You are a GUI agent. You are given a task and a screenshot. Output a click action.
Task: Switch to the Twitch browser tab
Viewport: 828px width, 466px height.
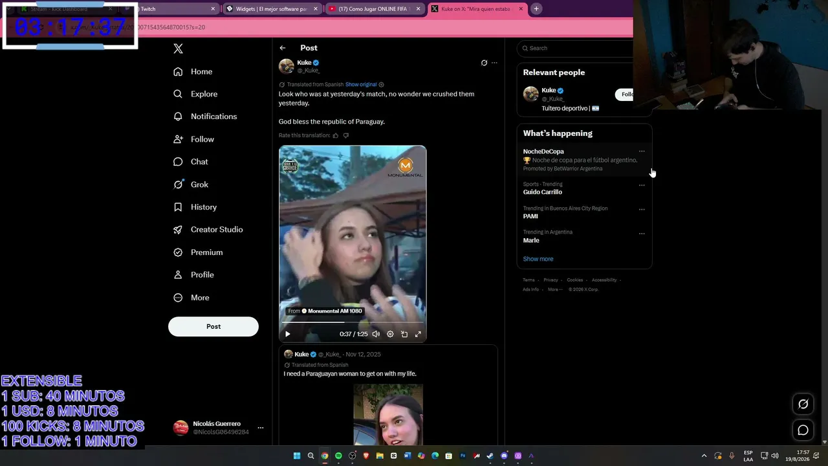click(170, 9)
